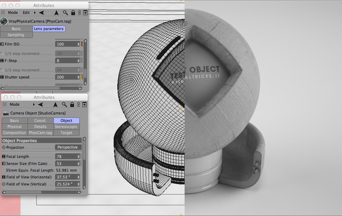Click new-window plus icon in top Attributes toolbar
The width and height of the screenshot is (342, 216).
[x=85, y=13]
